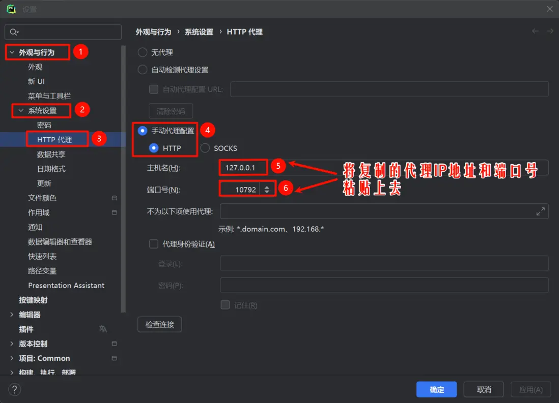Enable the 代理身份验证 checkbox
The height and width of the screenshot is (403, 559).
click(153, 244)
